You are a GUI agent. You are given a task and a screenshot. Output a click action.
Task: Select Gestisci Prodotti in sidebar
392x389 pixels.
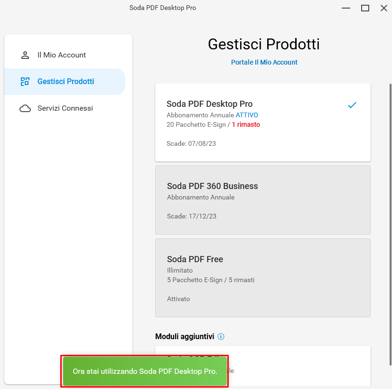point(65,82)
